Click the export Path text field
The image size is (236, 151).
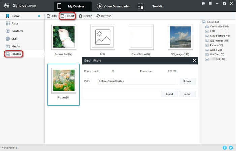click(x=137, y=81)
